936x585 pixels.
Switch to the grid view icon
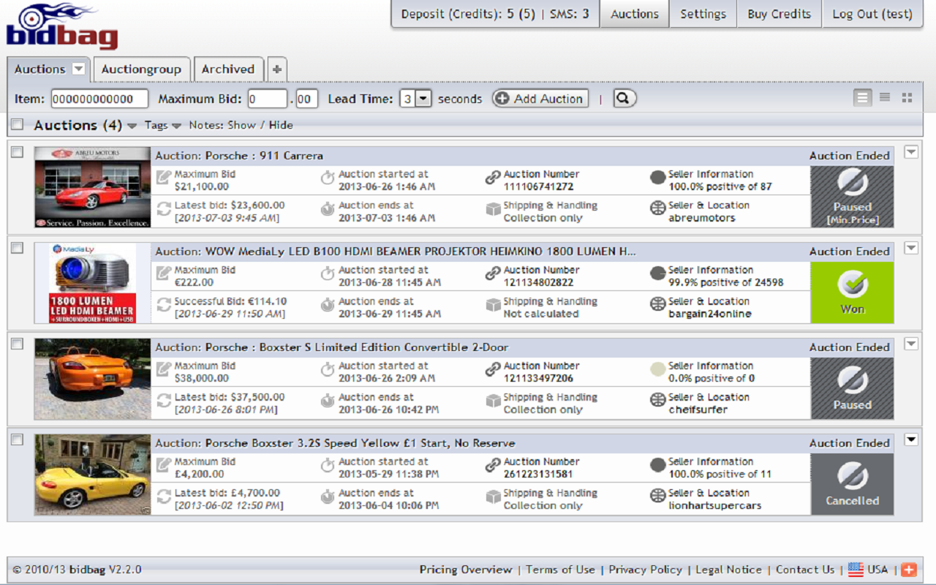pyautogui.click(x=907, y=98)
